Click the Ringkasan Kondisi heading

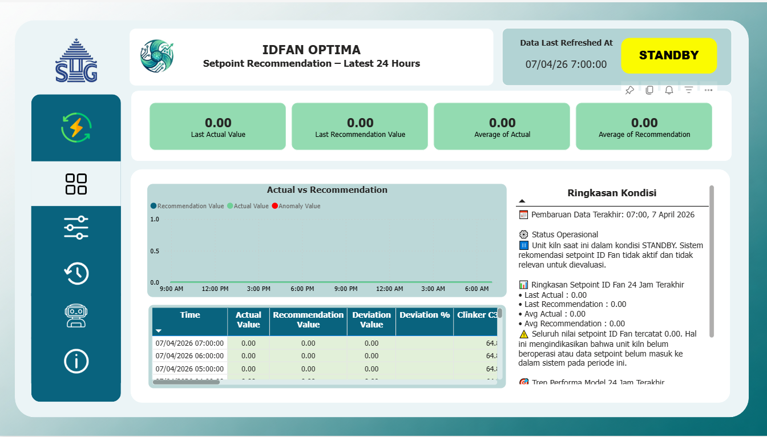pos(612,193)
